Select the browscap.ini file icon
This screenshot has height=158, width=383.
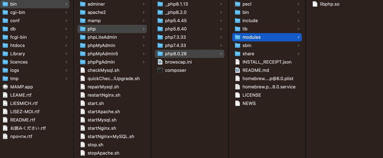coord(160,62)
